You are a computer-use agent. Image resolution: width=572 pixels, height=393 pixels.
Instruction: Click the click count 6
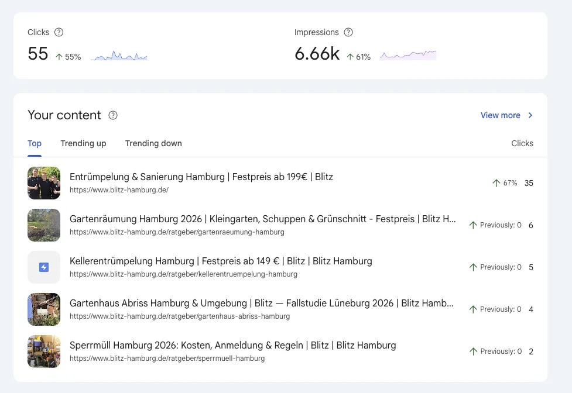pyautogui.click(x=531, y=226)
